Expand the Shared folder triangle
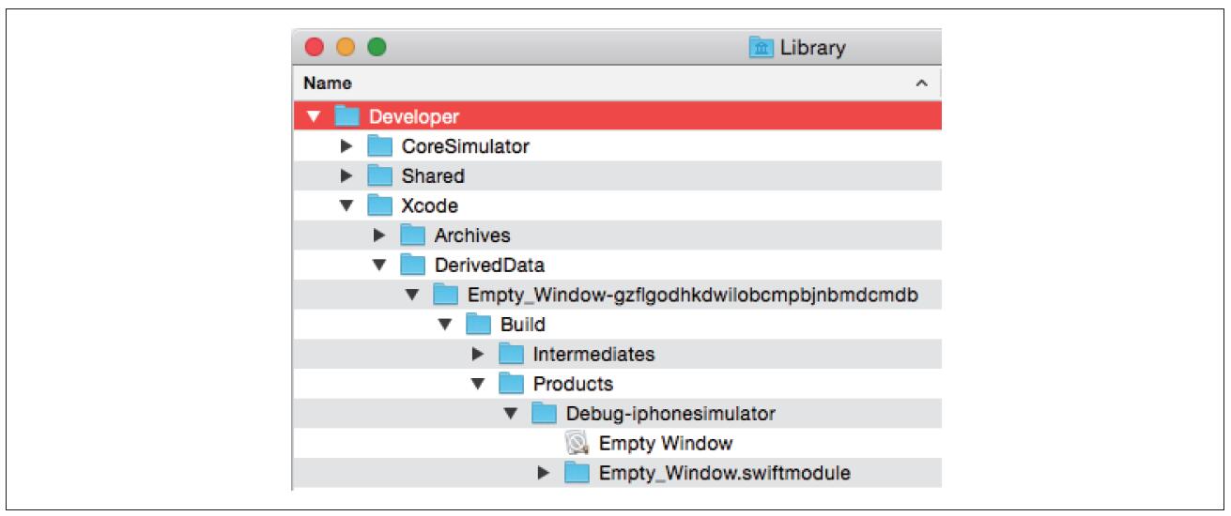Screen dimensions: 1231x516 346,175
